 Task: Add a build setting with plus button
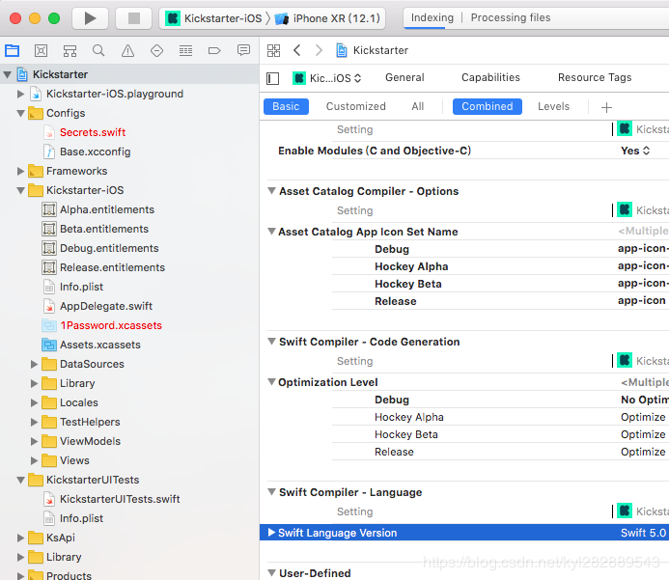[x=606, y=107]
